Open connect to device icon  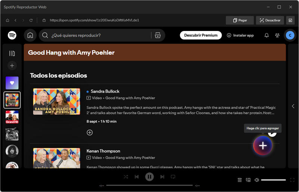point(248,180)
